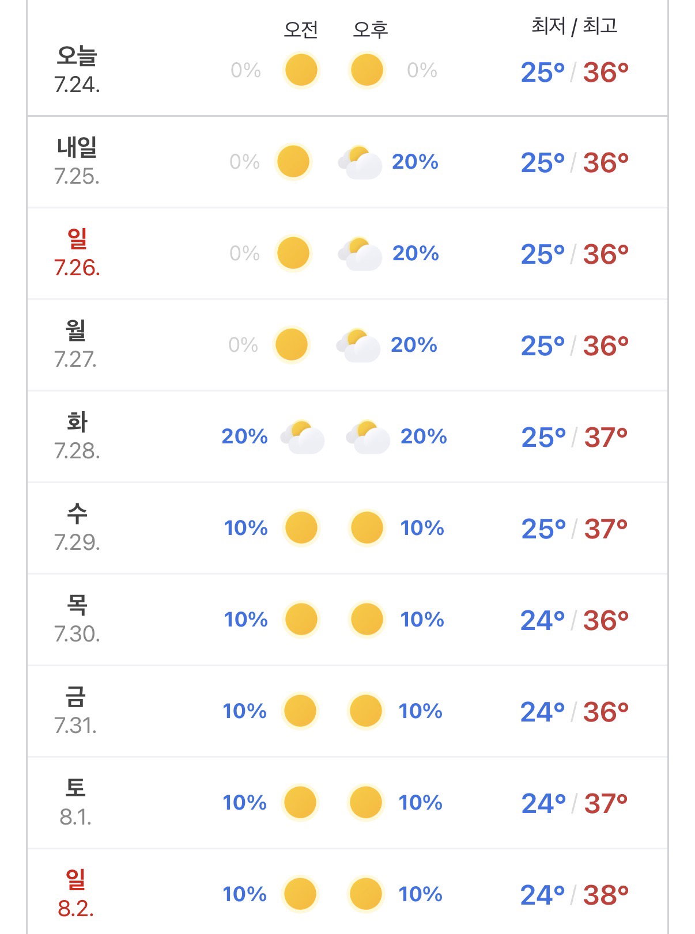Click today's afternoon sunny icon

pyautogui.click(x=367, y=70)
